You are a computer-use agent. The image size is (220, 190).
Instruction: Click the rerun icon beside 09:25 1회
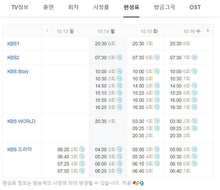157,128
